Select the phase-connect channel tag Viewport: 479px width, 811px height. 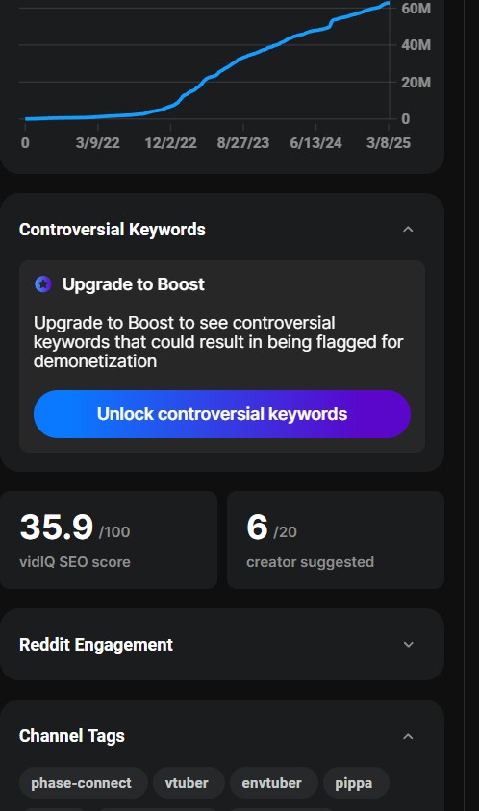tap(82, 783)
